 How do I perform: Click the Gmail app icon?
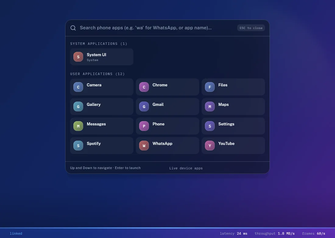point(144,106)
